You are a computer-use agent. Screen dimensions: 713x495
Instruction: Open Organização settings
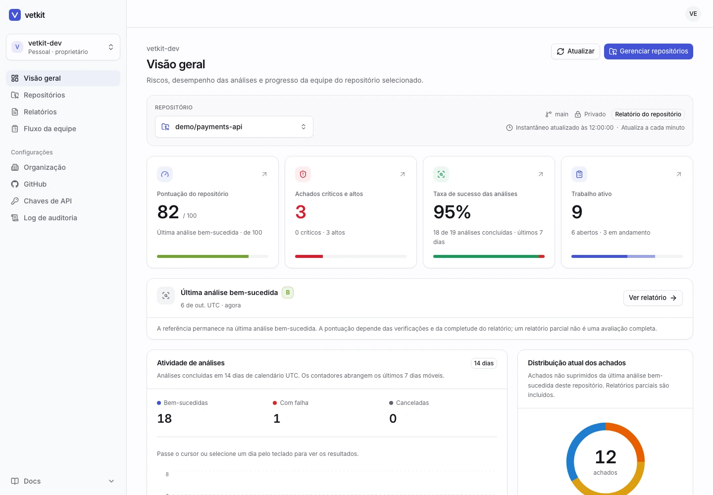[x=63, y=167]
